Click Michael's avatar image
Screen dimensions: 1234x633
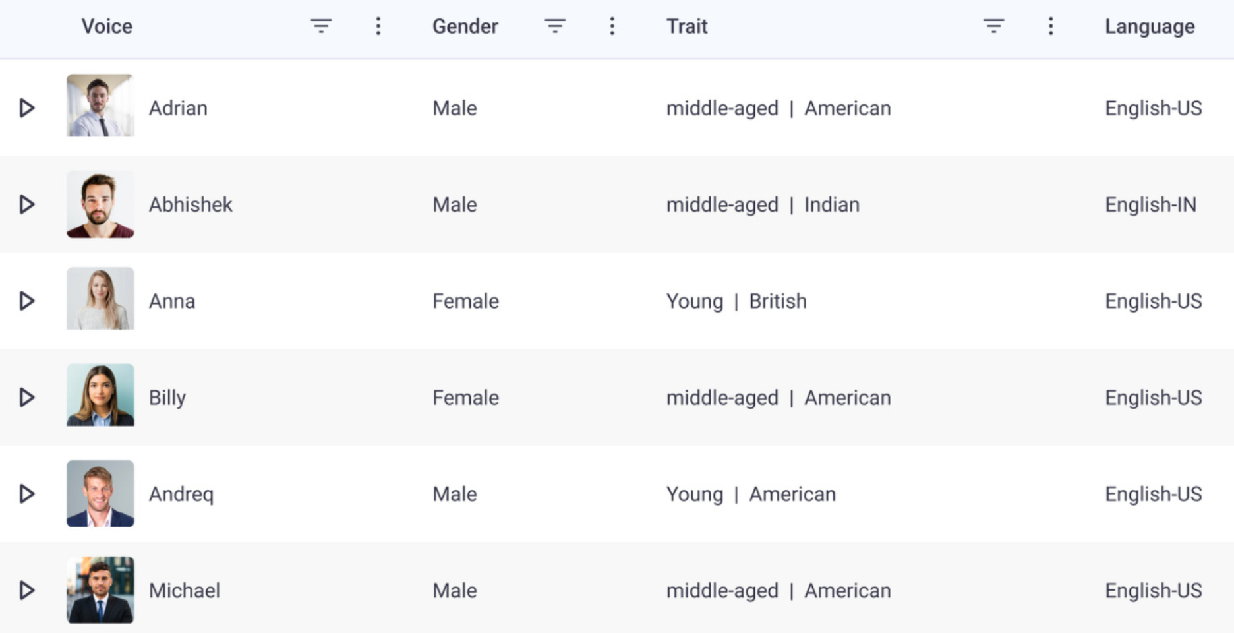[100, 590]
